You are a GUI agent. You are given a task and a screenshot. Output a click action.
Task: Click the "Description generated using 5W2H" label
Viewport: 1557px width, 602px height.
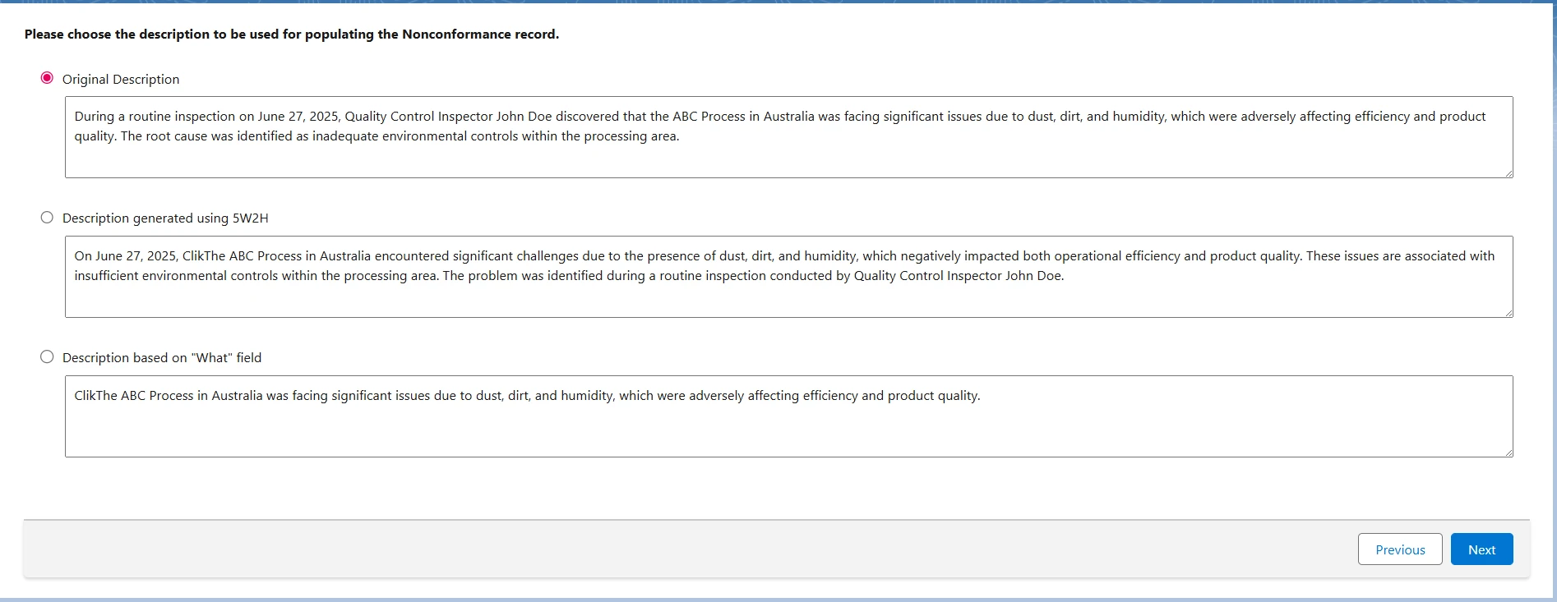point(165,218)
